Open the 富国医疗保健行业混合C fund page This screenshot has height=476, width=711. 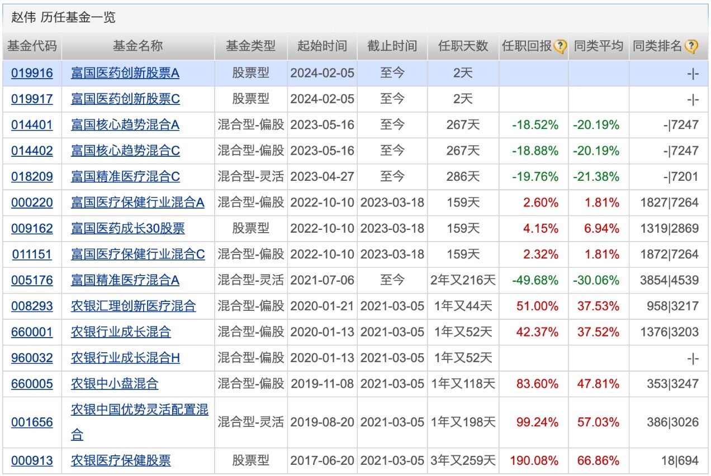point(138,254)
